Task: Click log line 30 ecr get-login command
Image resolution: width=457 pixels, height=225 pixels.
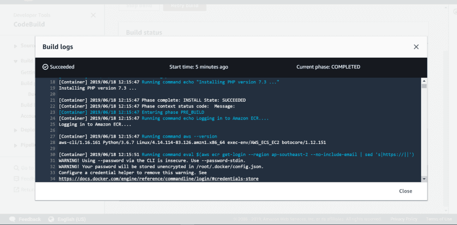Action: [x=236, y=154]
